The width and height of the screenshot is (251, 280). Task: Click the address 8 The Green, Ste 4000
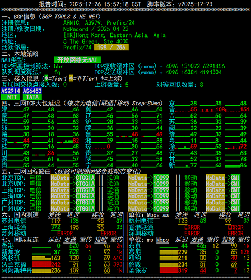point(96,41)
